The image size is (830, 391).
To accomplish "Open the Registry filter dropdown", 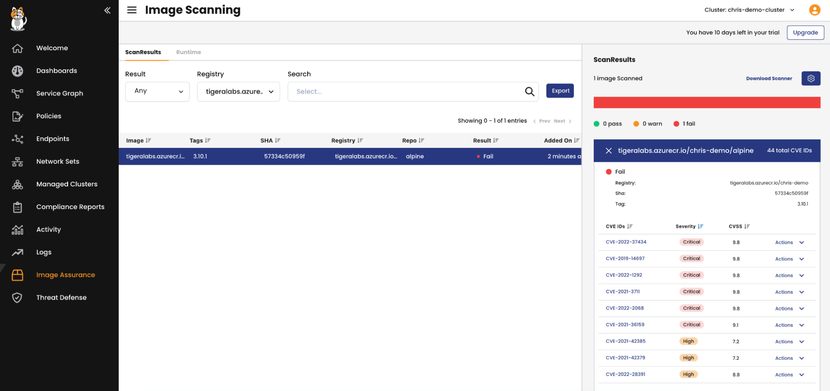I will (x=238, y=92).
